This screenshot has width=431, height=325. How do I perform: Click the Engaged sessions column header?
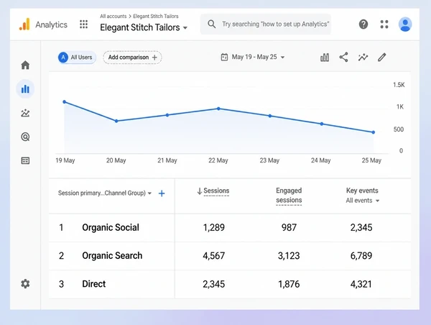coord(289,196)
